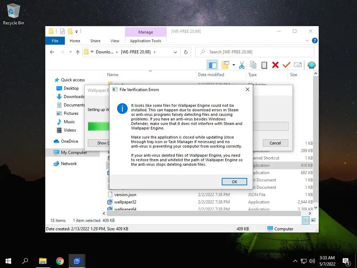The height and width of the screenshot is (268, 357).
Task: Click the Paste clipboard icon
Action: pos(264,65)
